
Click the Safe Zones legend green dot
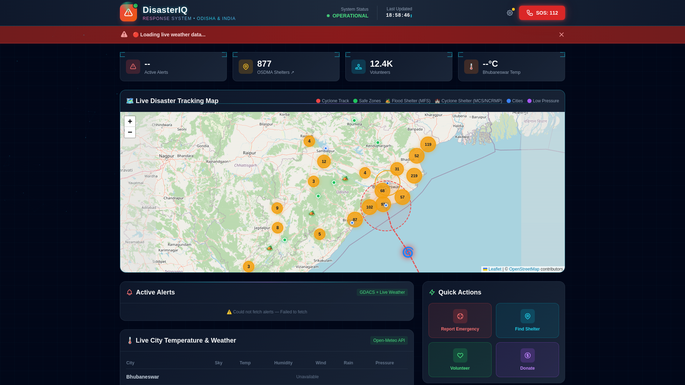(355, 101)
